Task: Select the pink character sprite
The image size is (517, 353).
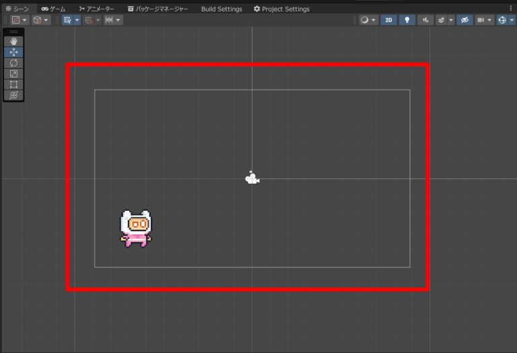Action: [136, 229]
